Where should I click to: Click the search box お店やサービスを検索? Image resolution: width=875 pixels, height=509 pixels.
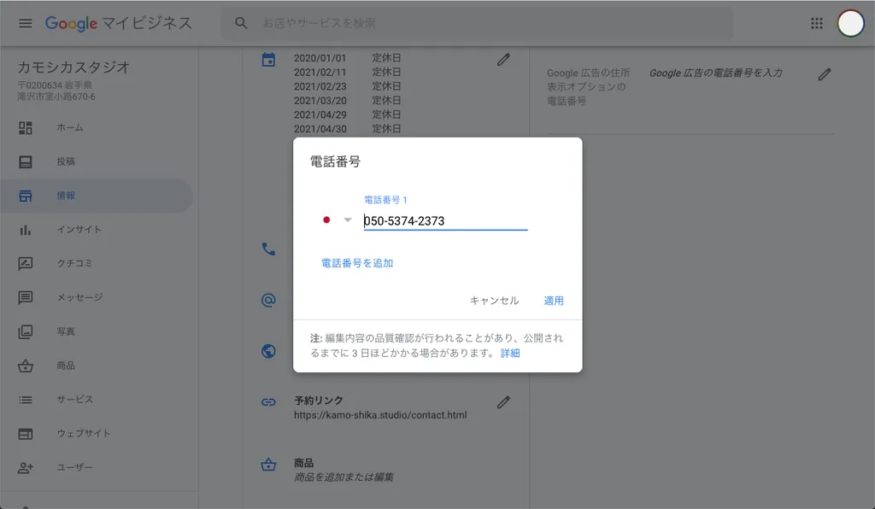[x=477, y=23]
